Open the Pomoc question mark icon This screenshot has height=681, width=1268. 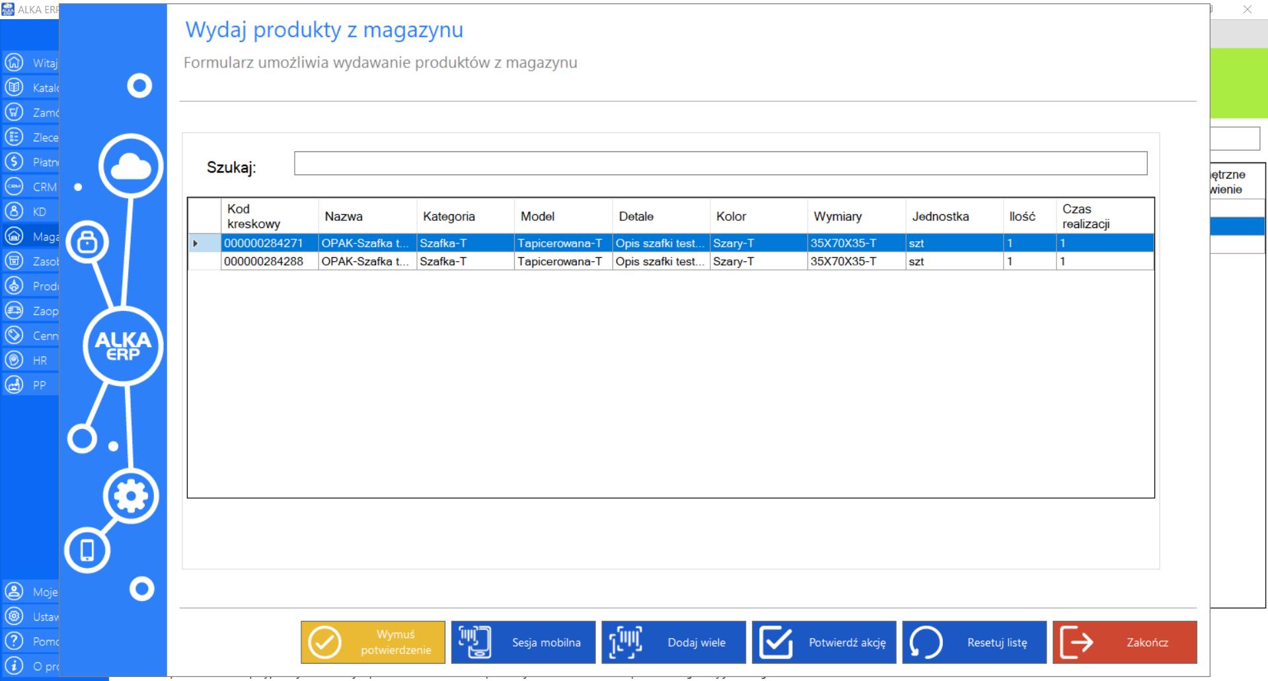coord(14,641)
